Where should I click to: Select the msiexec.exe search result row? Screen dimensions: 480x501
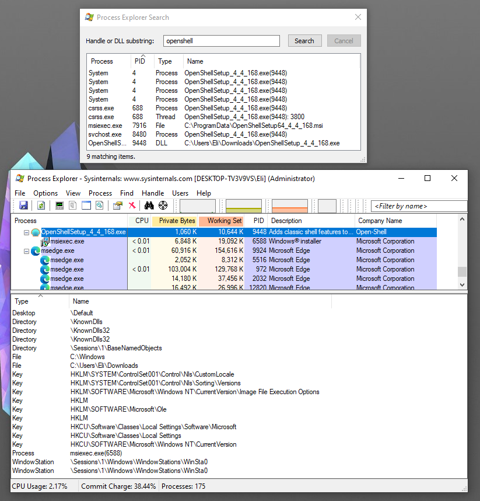[223, 126]
